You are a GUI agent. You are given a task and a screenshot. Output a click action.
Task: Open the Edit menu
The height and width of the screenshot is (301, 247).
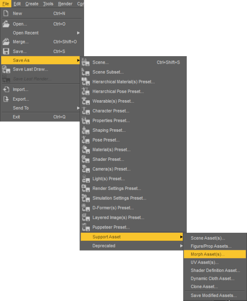coord(17,3)
